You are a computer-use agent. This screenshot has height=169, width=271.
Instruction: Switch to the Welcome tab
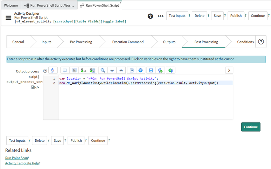pyautogui.click(x=11, y=5)
